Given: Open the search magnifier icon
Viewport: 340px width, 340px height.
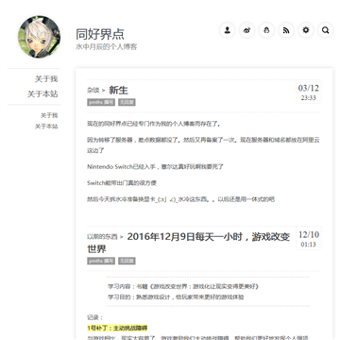Looking at the screenshot, I should 326,30.
